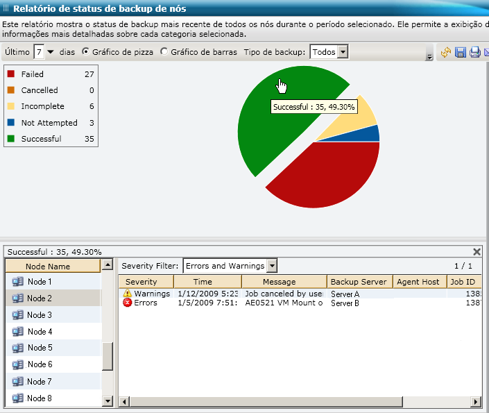
Task: Expand the Severity Filter dropdown
Action: [272, 266]
